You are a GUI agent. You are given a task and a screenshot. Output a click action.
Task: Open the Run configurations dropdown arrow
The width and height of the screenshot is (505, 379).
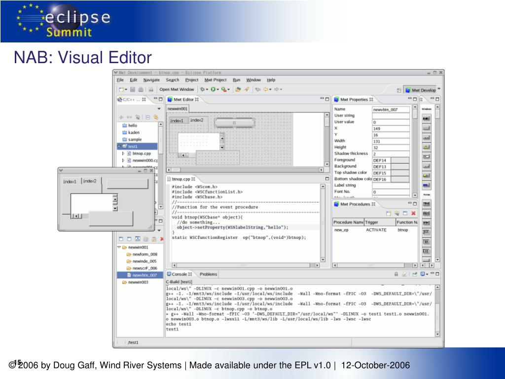tap(217, 90)
